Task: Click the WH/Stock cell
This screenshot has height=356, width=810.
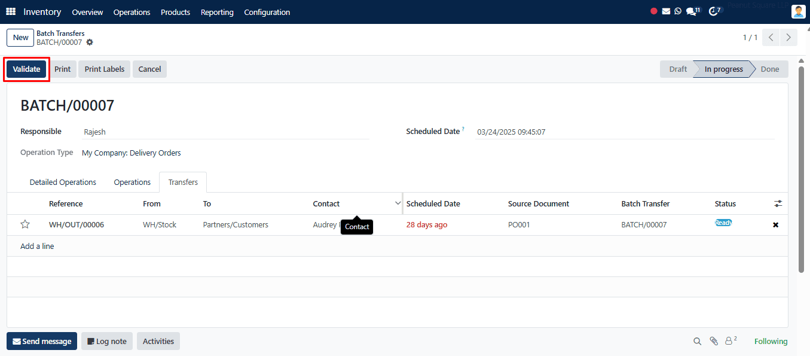Action: [160, 225]
